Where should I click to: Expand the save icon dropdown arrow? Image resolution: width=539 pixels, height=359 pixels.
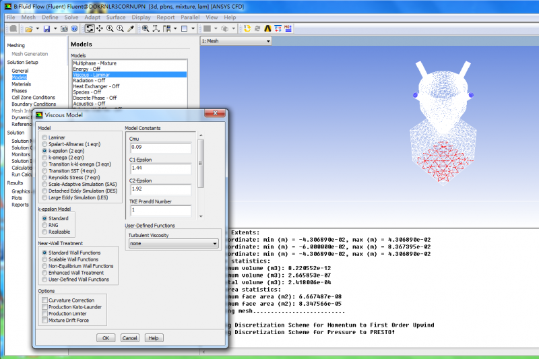[x=55, y=29]
